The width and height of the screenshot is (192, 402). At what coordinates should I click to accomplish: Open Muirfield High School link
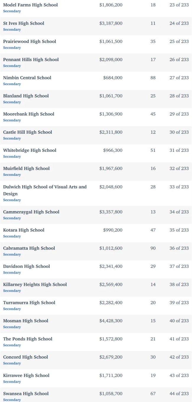click(x=26, y=168)
